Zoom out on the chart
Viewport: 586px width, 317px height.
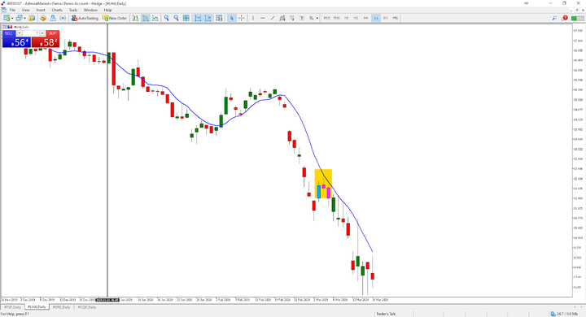point(176,18)
